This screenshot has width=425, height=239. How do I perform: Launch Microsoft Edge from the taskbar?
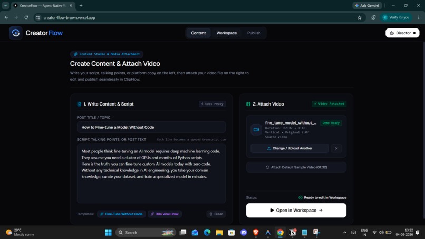click(207, 233)
